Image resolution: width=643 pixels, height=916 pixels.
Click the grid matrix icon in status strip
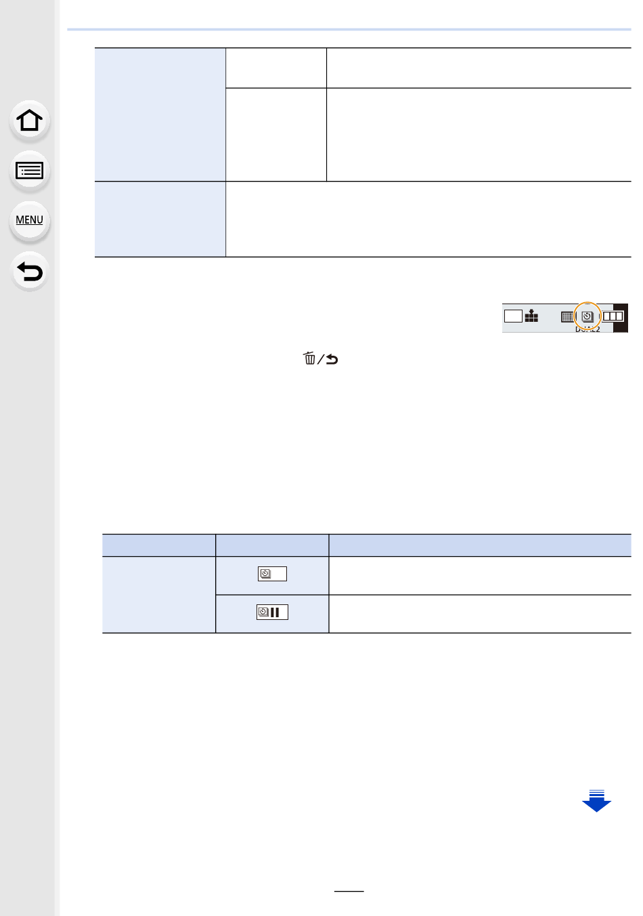pos(567,316)
